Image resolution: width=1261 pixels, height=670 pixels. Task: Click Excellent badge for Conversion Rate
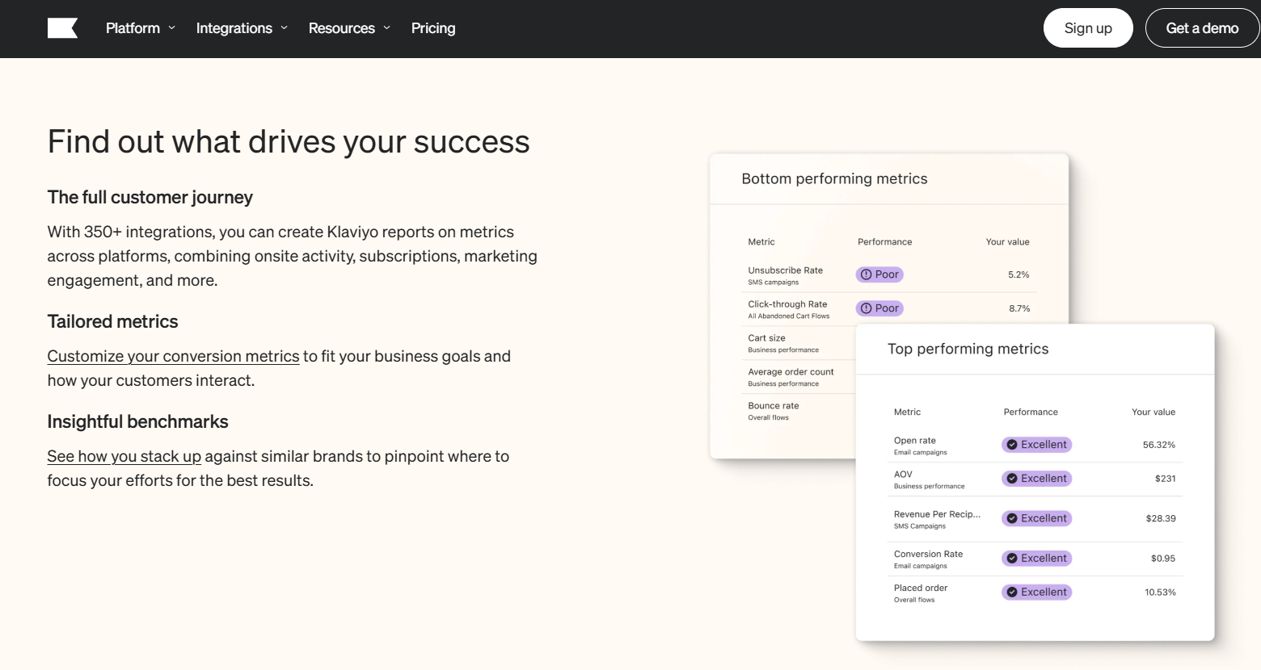click(x=1036, y=559)
